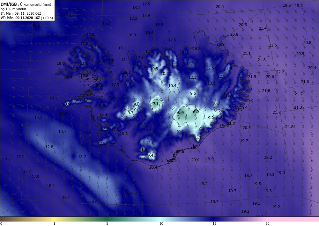319x226 pixels.
Task: Click the value 17.4 on the map
Action: click(x=140, y=58)
